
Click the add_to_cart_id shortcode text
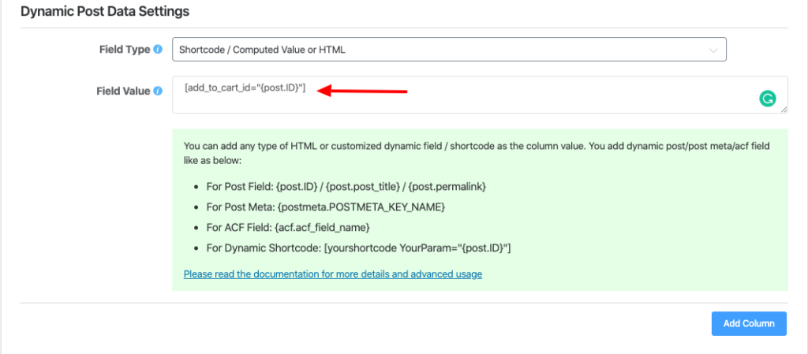pyautogui.click(x=245, y=88)
